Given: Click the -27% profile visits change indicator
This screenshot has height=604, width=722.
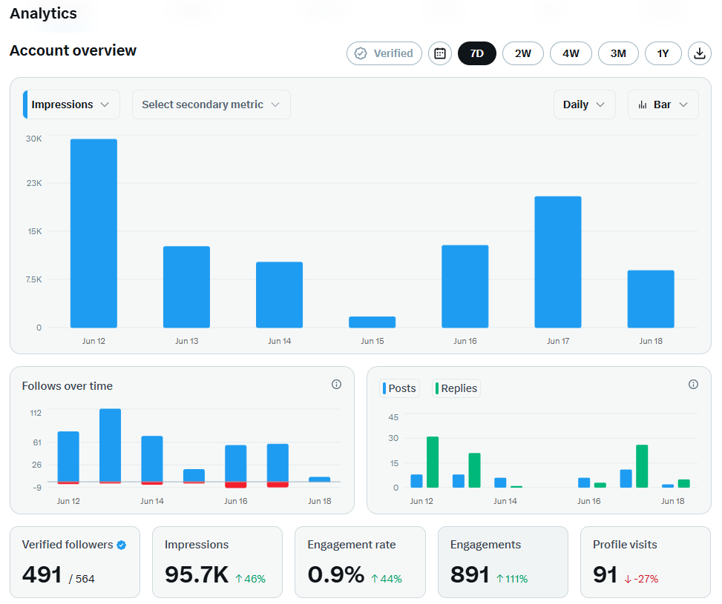Looking at the screenshot, I should point(641,579).
